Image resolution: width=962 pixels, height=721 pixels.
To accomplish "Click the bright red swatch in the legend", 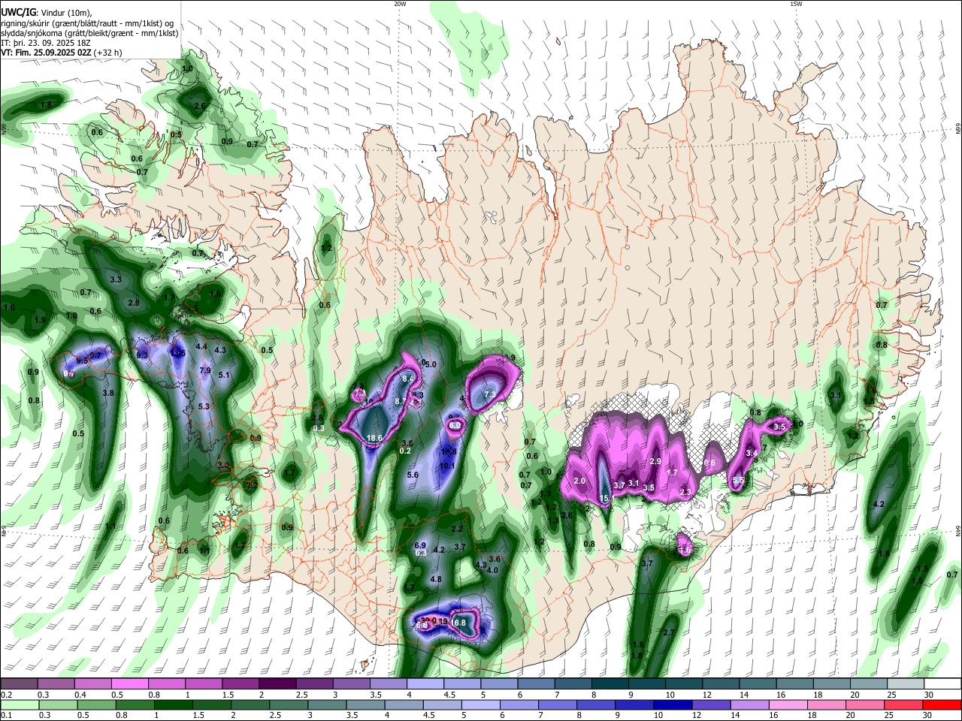I will (942, 704).
